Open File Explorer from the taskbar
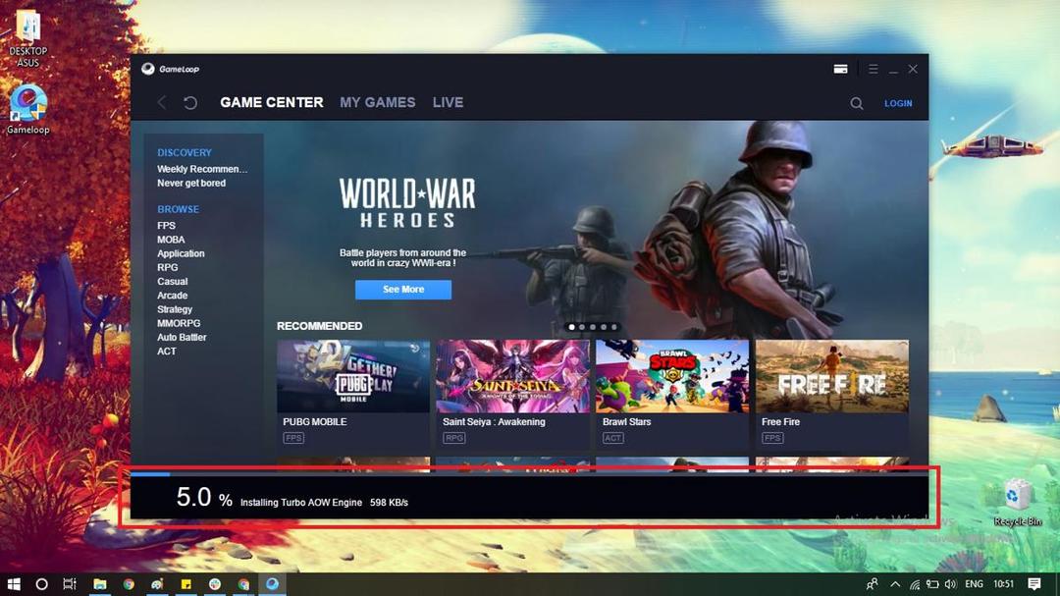The image size is (1060, 596). tap(100, 584)
